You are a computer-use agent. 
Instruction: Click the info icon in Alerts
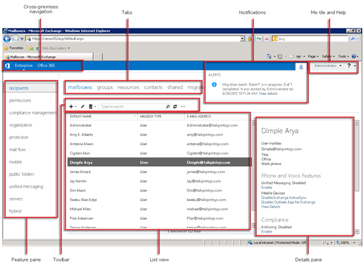click(x=214, y=84)
